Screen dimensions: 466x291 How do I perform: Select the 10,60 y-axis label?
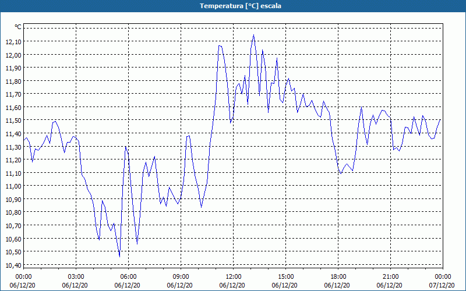[13, 239]
